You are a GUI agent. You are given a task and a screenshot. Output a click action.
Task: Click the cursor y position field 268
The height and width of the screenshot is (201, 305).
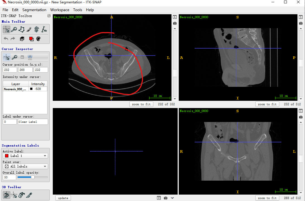25,70
